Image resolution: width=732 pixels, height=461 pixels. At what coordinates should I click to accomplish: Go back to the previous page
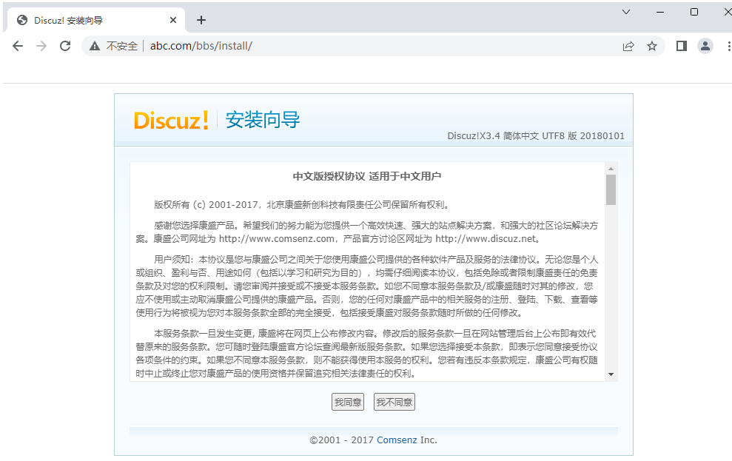coord(18,46)
